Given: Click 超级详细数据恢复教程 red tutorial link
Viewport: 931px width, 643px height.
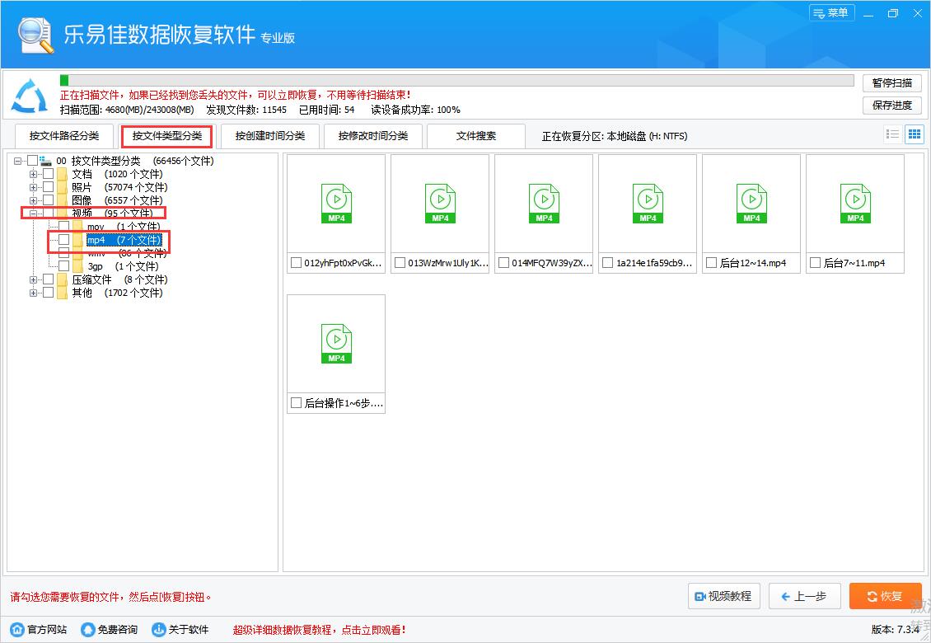Looking at the screenshot, I should pyautogui.click(x=320, y=630).
